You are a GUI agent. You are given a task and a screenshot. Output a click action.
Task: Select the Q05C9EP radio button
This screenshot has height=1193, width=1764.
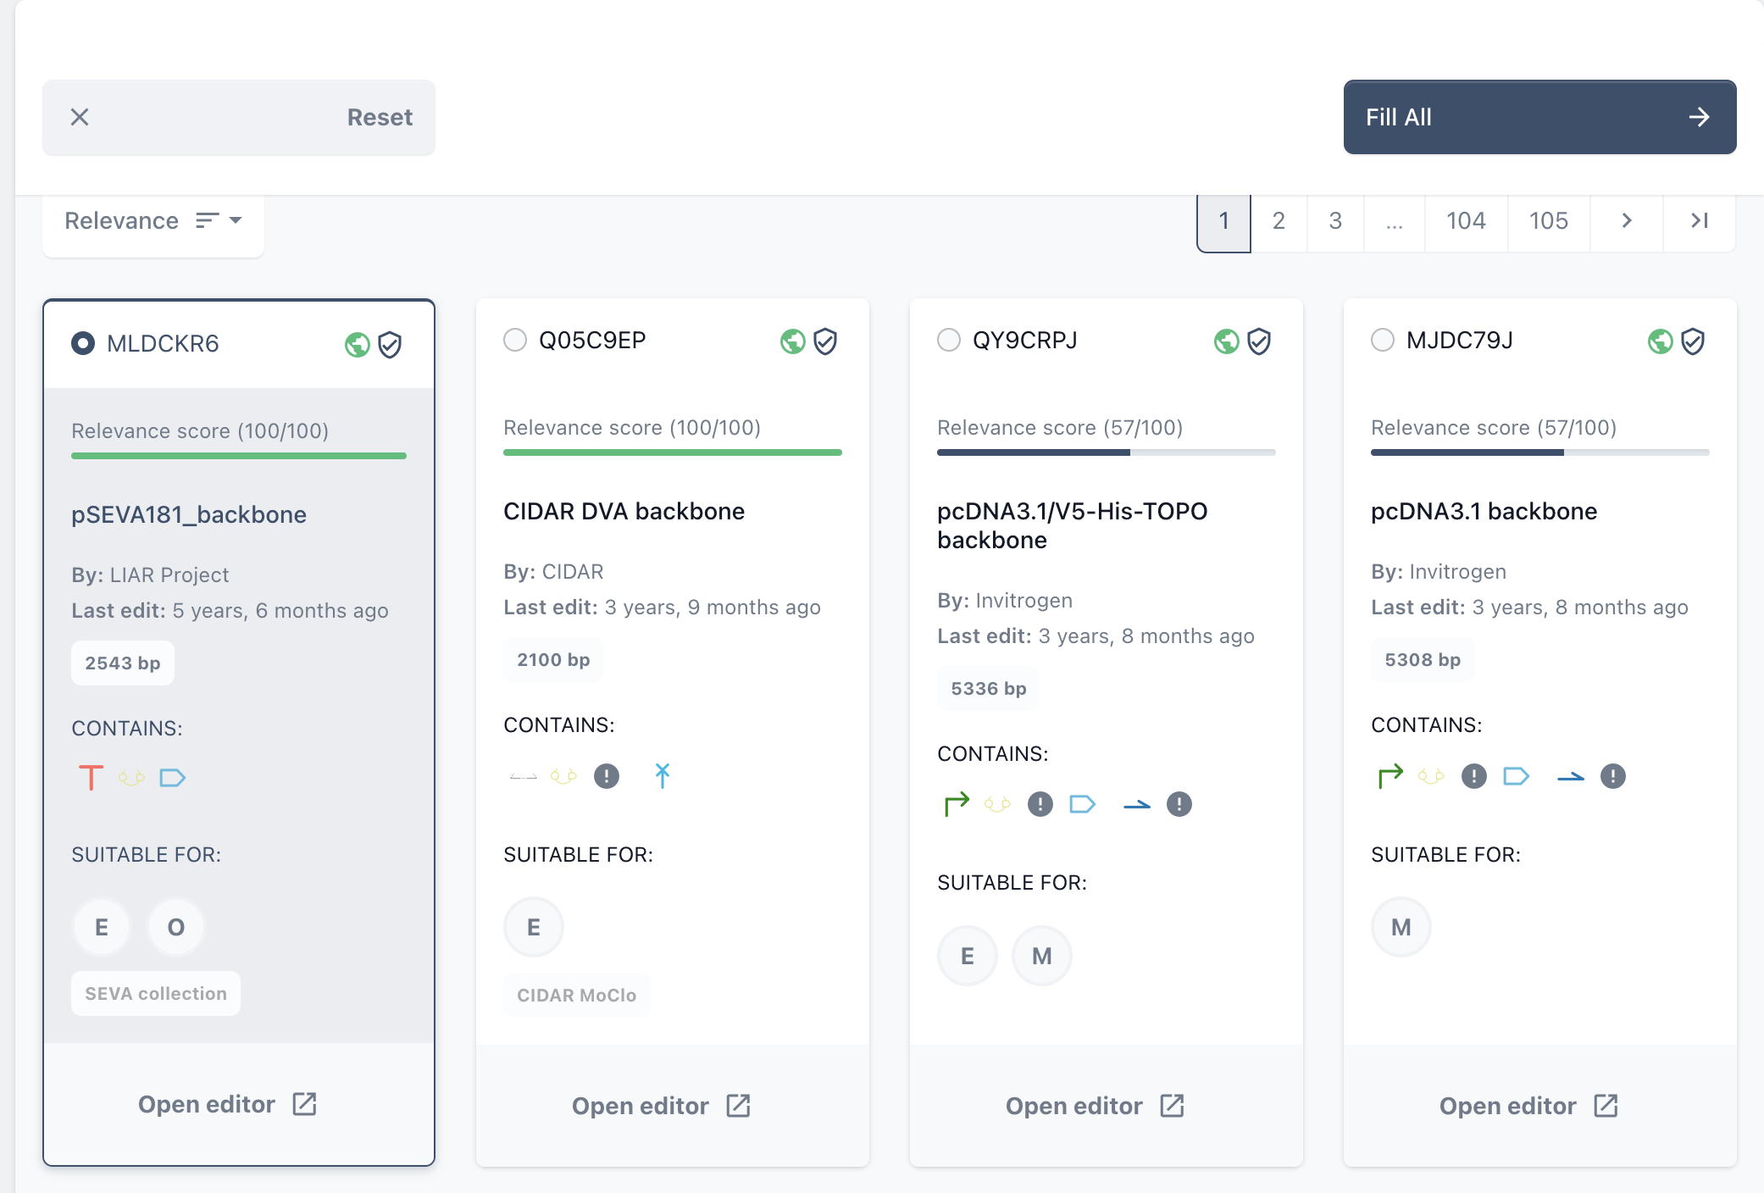(x=515, y=340)
